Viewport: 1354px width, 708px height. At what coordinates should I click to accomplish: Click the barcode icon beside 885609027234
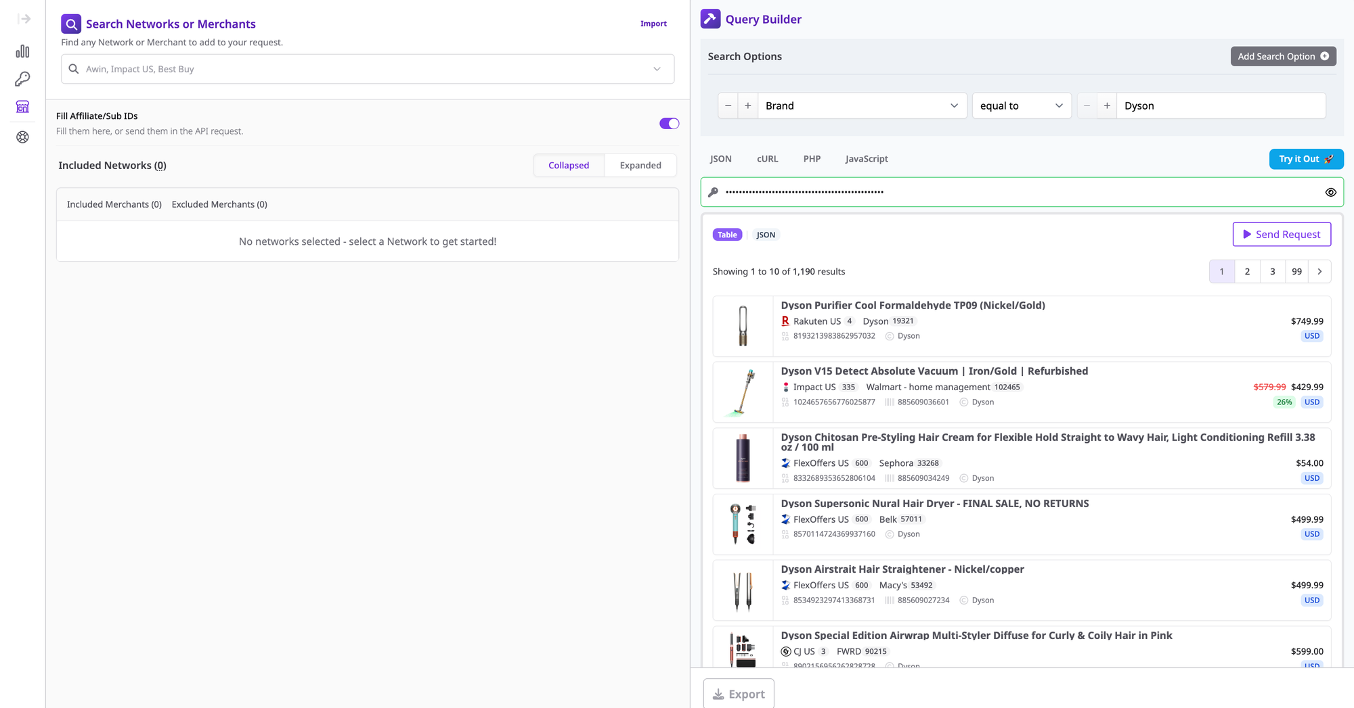click(x=890, y=600)
